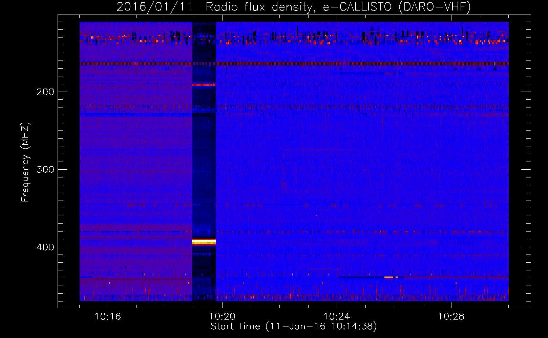Screen dimensions: 548x338
Task: Click the 400 frequency tick label
Action: click(45, 247)
